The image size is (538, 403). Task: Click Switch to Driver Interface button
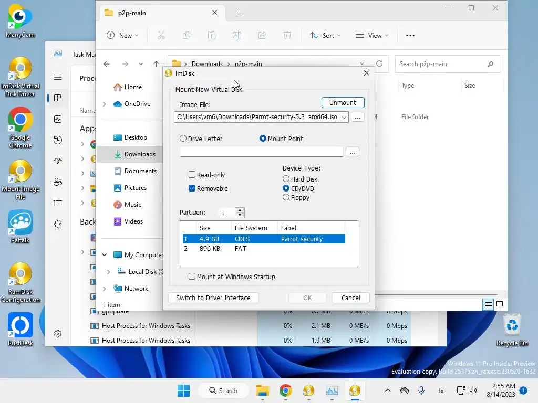tap(213, 298)
